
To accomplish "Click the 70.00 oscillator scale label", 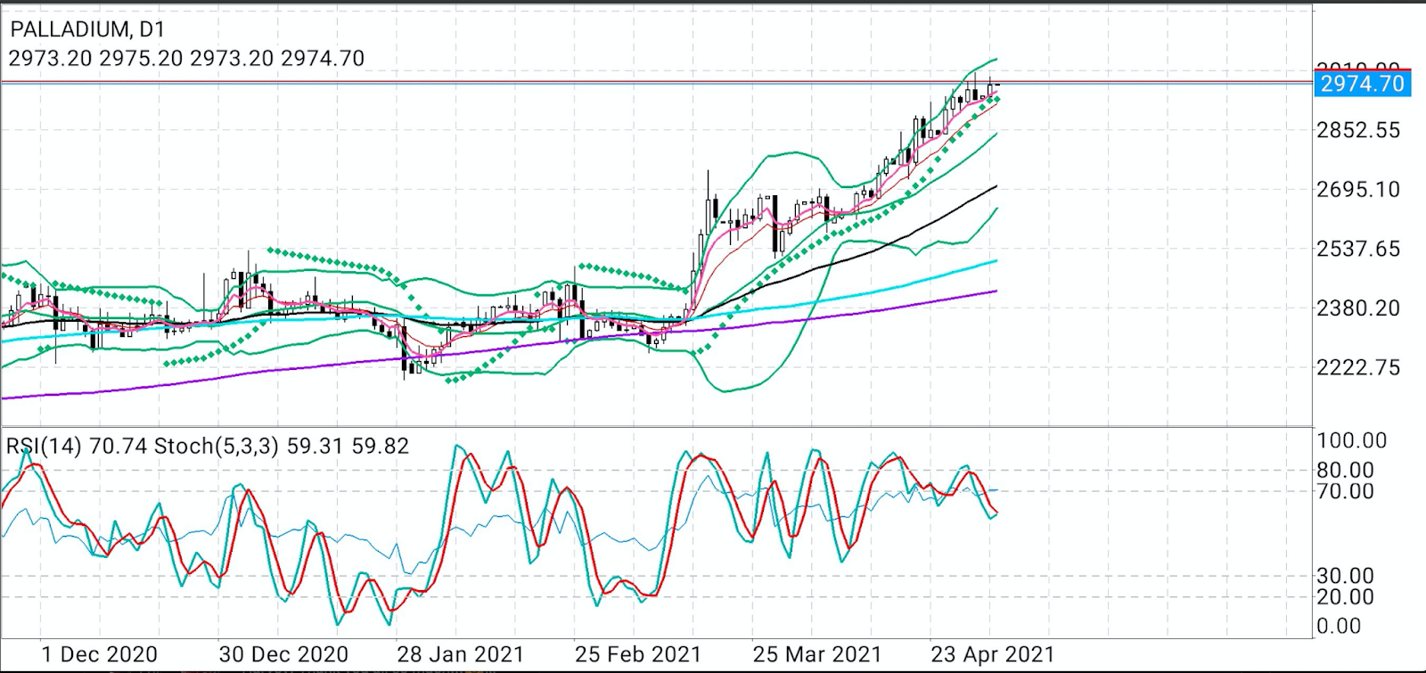I will (1346, 491).
